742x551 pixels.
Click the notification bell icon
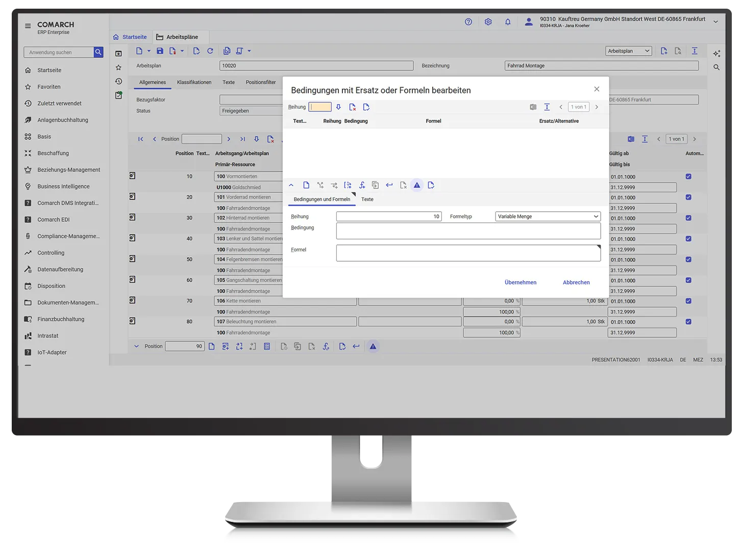(x=508, y=22)
